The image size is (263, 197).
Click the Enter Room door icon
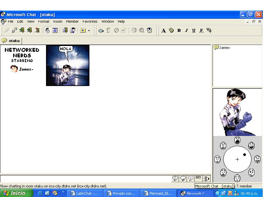[22, 30]
